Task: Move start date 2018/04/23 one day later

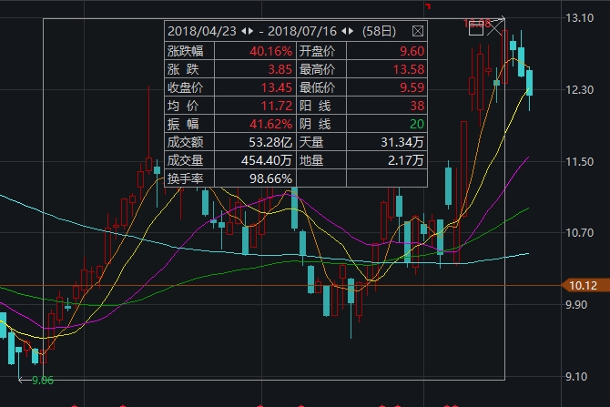Action: point(251,31)
